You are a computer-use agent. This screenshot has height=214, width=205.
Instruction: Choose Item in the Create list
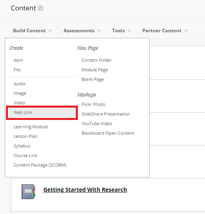pyautogui.click(x=18, y=60)
